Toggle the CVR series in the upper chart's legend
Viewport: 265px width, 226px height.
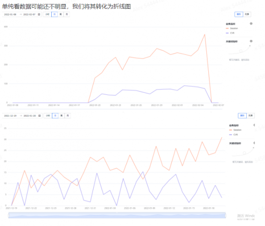[x=230, y=33]
